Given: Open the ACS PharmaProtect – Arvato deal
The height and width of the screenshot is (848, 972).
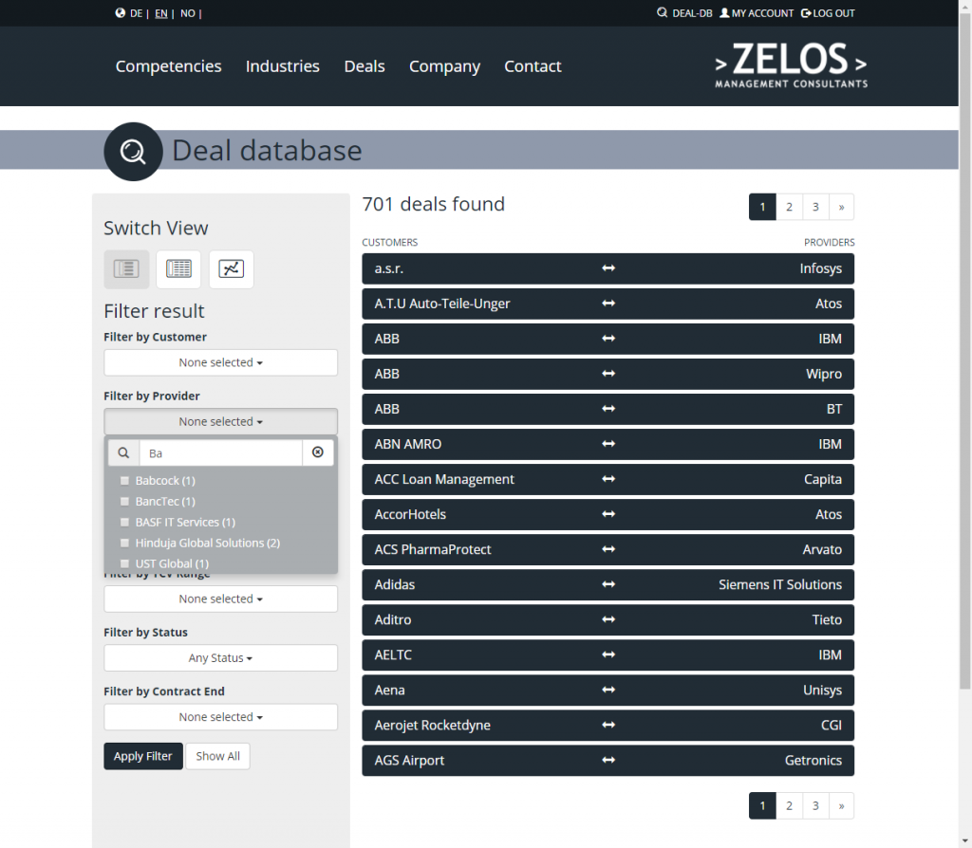Looking at the screenshot, I should [608, 549].
